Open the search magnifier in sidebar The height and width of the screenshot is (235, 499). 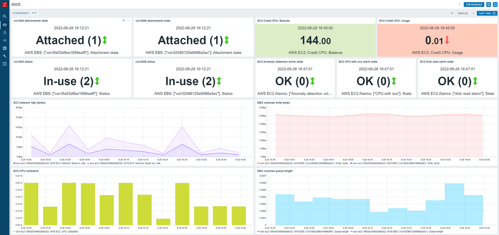pyautogui.click(x=5, y=16)
